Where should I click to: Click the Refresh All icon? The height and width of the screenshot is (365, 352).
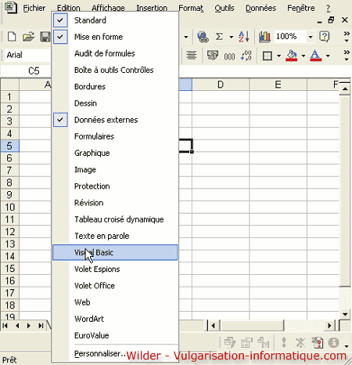318,342
